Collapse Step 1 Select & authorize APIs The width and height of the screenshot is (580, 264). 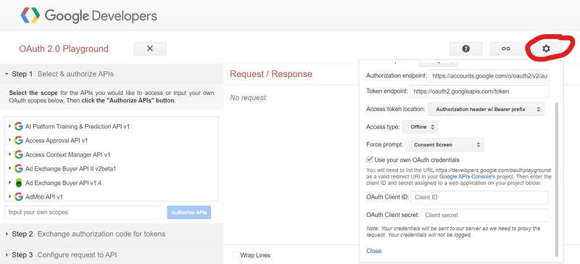112,74
